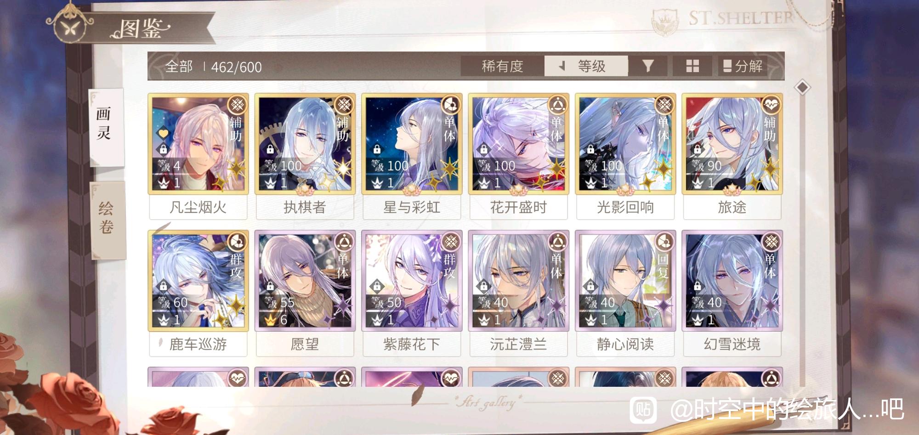919x435 pixels.
Task: Click the 分解 decompose icon button
Action: point(743,66)
